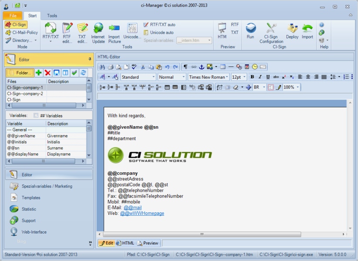Toggle bold formatting
The height and width of the screenshot is (261, 358).
[252, 77]
